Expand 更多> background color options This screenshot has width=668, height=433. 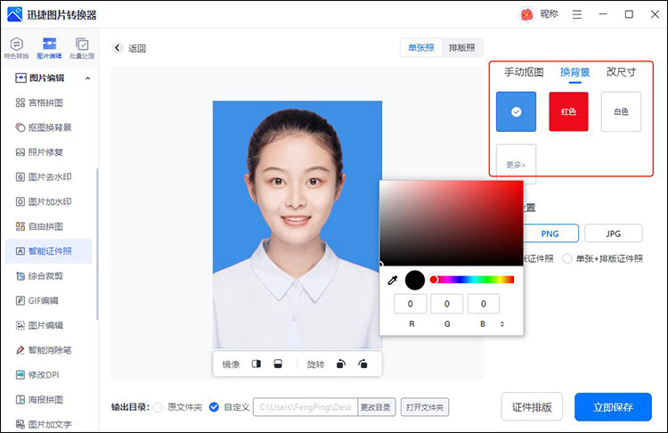pos(517,164)
